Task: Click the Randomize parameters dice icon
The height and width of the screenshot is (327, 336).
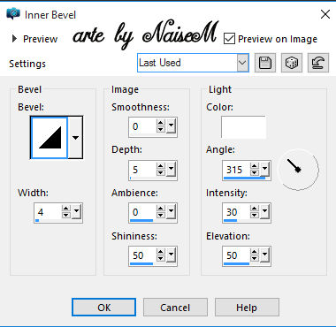Action: click(292, 63)
